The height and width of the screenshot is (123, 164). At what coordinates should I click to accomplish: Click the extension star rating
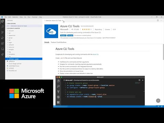87,29
